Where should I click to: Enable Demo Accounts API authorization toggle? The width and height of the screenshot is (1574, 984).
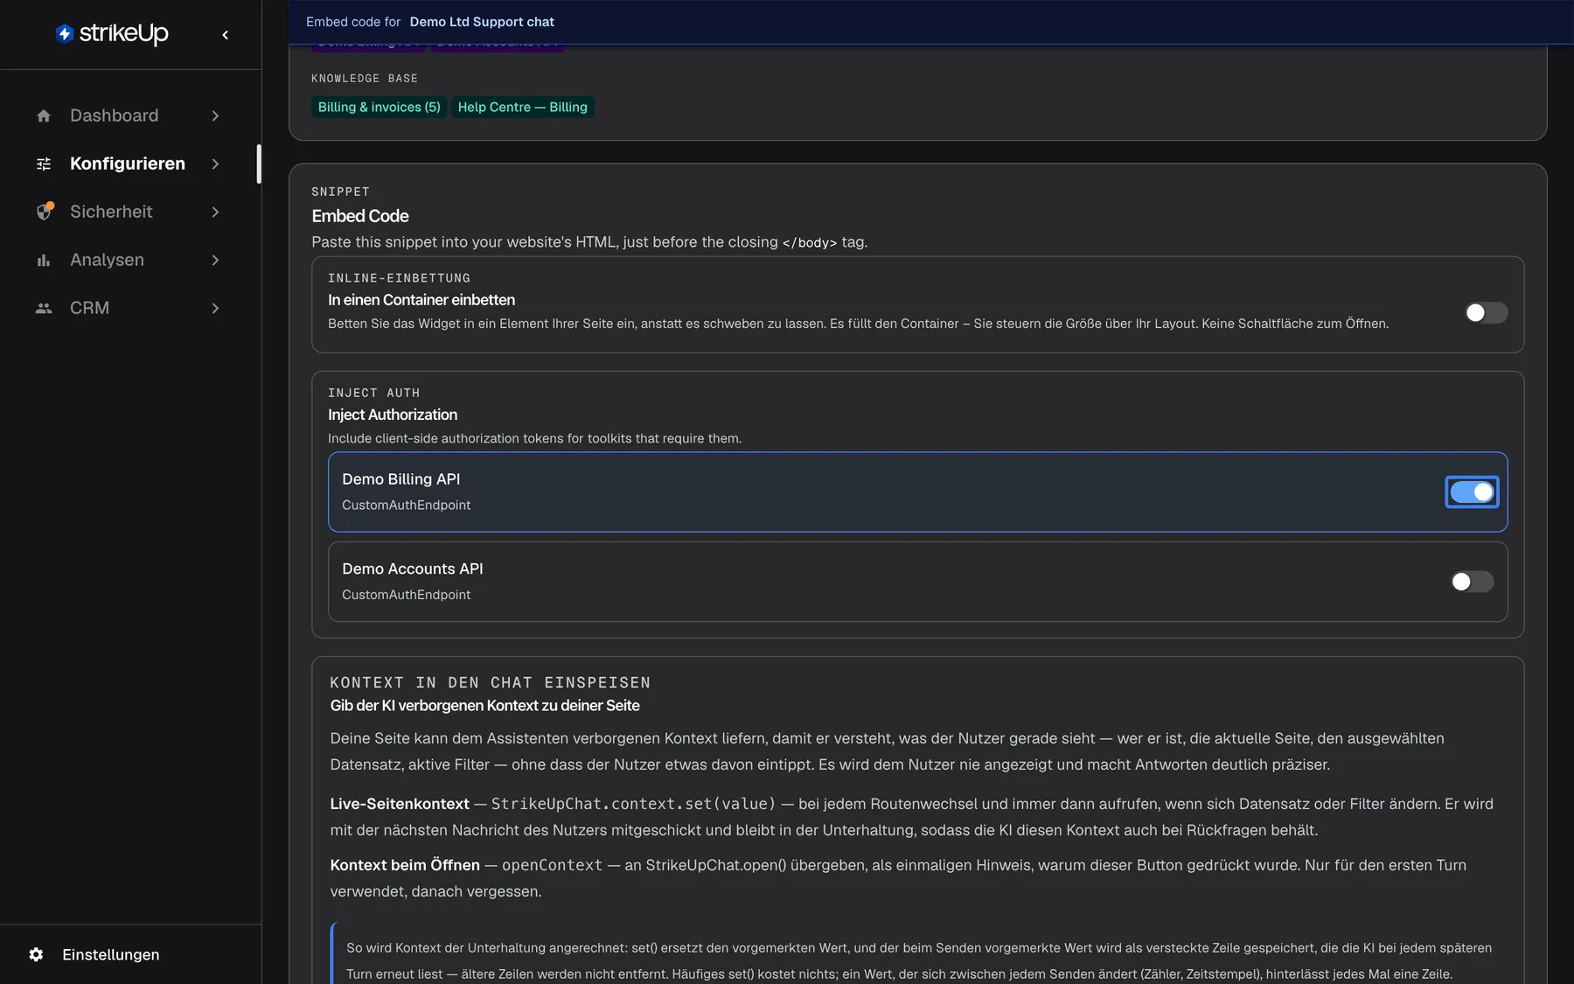[x=1472, y=582]
